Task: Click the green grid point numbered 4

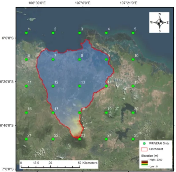Action: click(106, 33)
